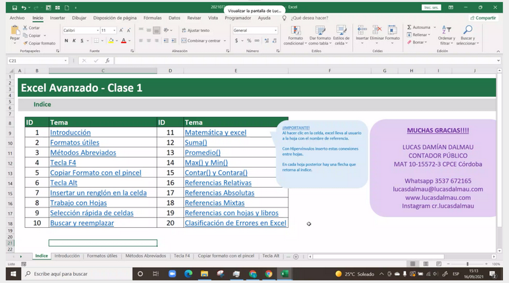Open the Archivo menu
509x283 pixels.
click(17, 18)
